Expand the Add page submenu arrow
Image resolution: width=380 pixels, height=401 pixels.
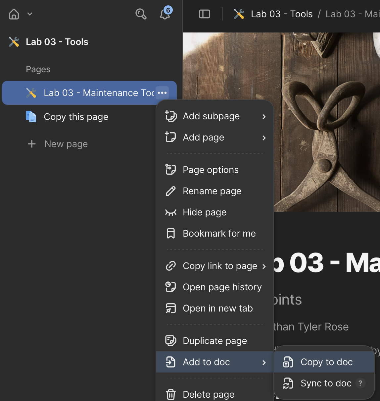pos(264,138)
